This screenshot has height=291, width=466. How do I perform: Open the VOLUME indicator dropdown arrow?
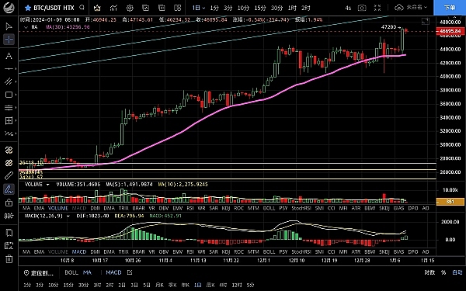(47, 185)
